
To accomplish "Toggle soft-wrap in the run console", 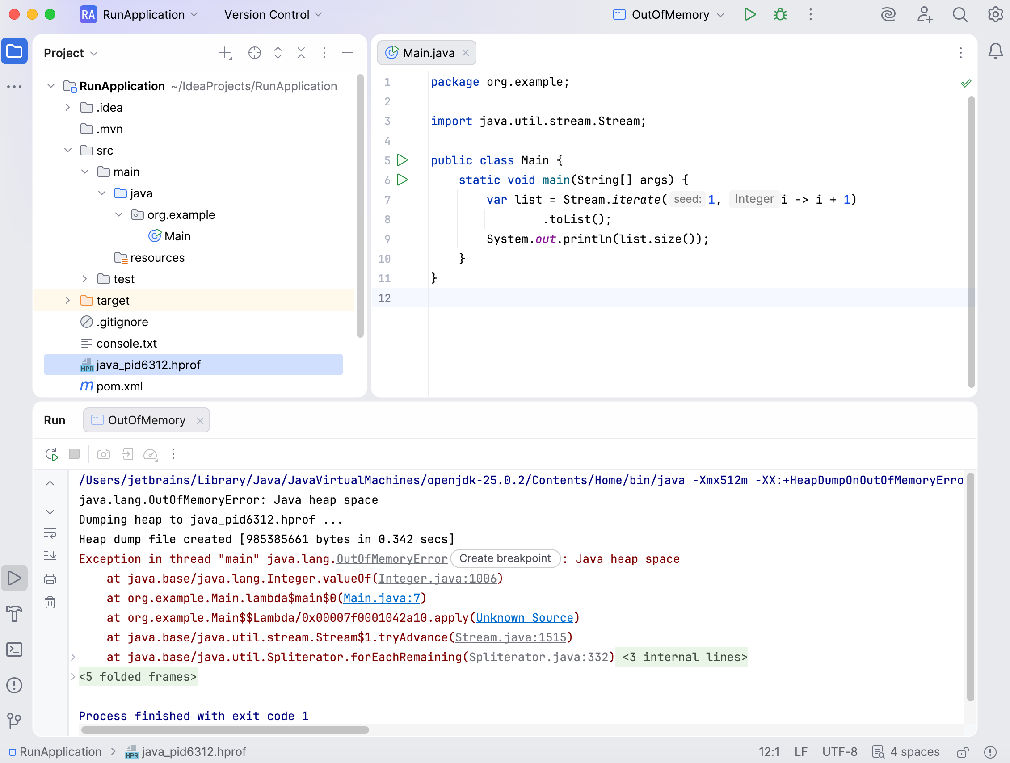I will coord(50,532).
